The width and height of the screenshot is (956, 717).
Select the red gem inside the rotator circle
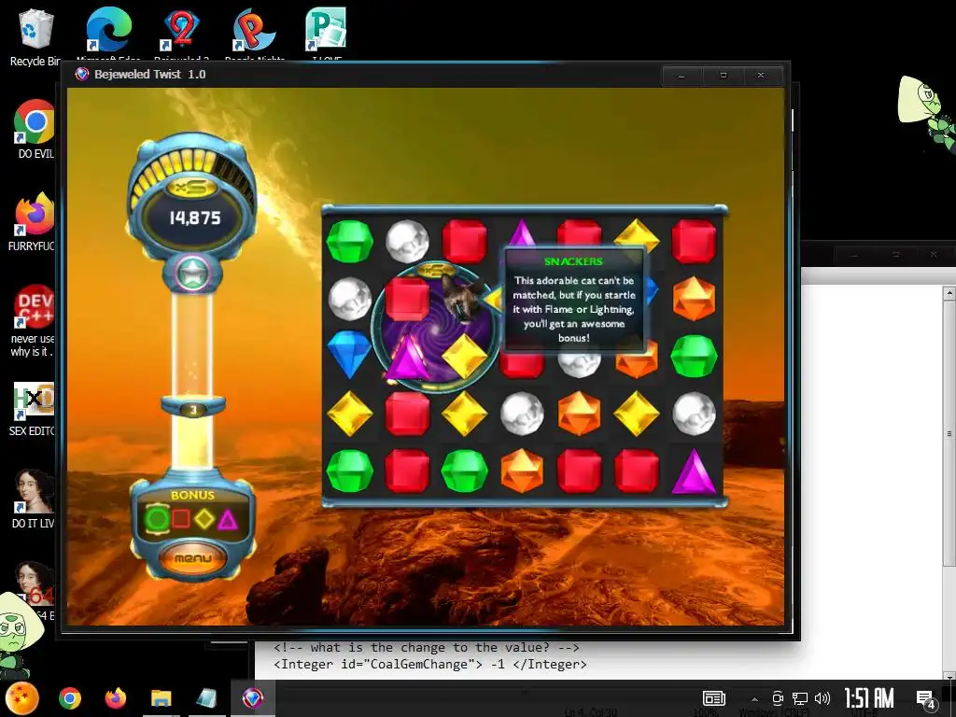[407, 299]
